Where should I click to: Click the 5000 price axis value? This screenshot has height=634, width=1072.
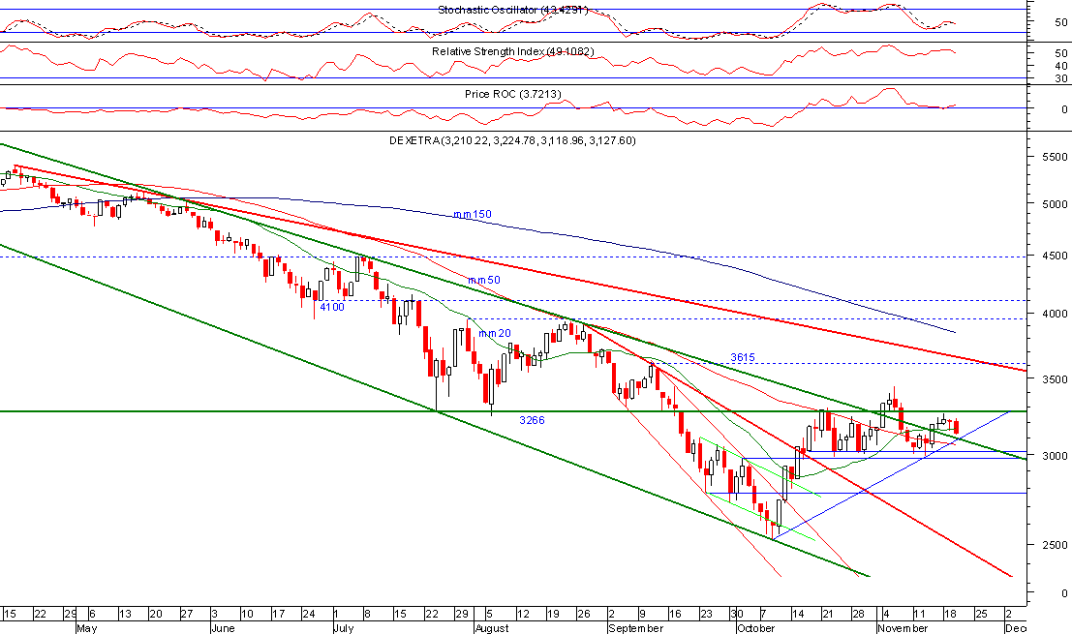coord(1055,204)
